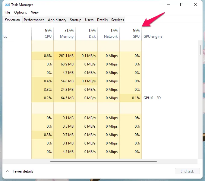Select the 24.8 MB memory cell
Screen dimensions: 205x181
click(65, 90)
